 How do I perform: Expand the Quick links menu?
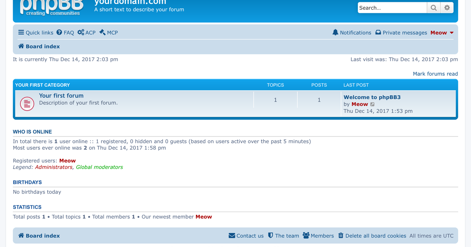(x=36, y=33)
